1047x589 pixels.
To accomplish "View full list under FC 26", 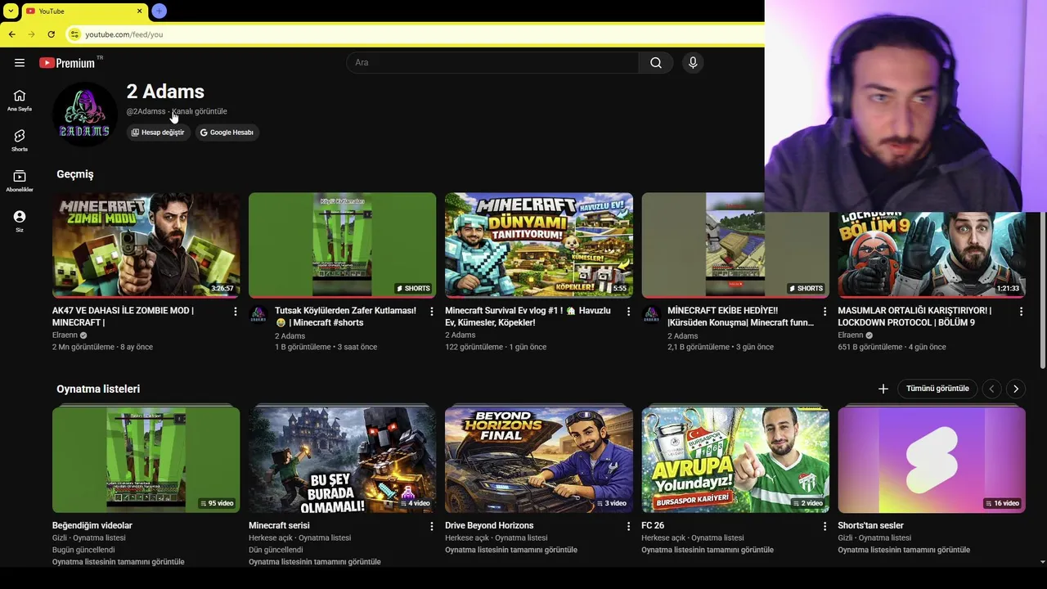I will tap(708, 550).
